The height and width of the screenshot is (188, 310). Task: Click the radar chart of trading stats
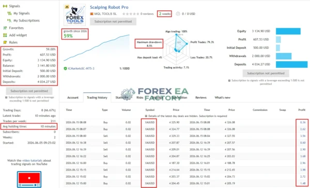click(x=176, y=49)
